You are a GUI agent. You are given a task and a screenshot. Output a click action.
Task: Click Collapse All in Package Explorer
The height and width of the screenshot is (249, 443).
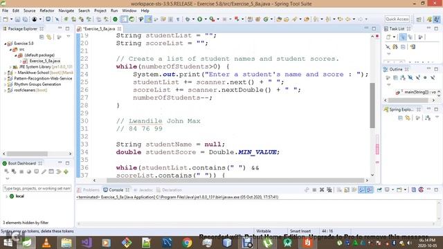[42, 37]
